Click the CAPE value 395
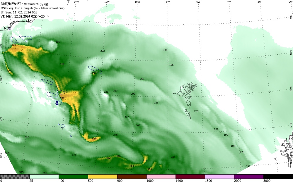This screenshot has width=293, height=183. tap(58, 42)
